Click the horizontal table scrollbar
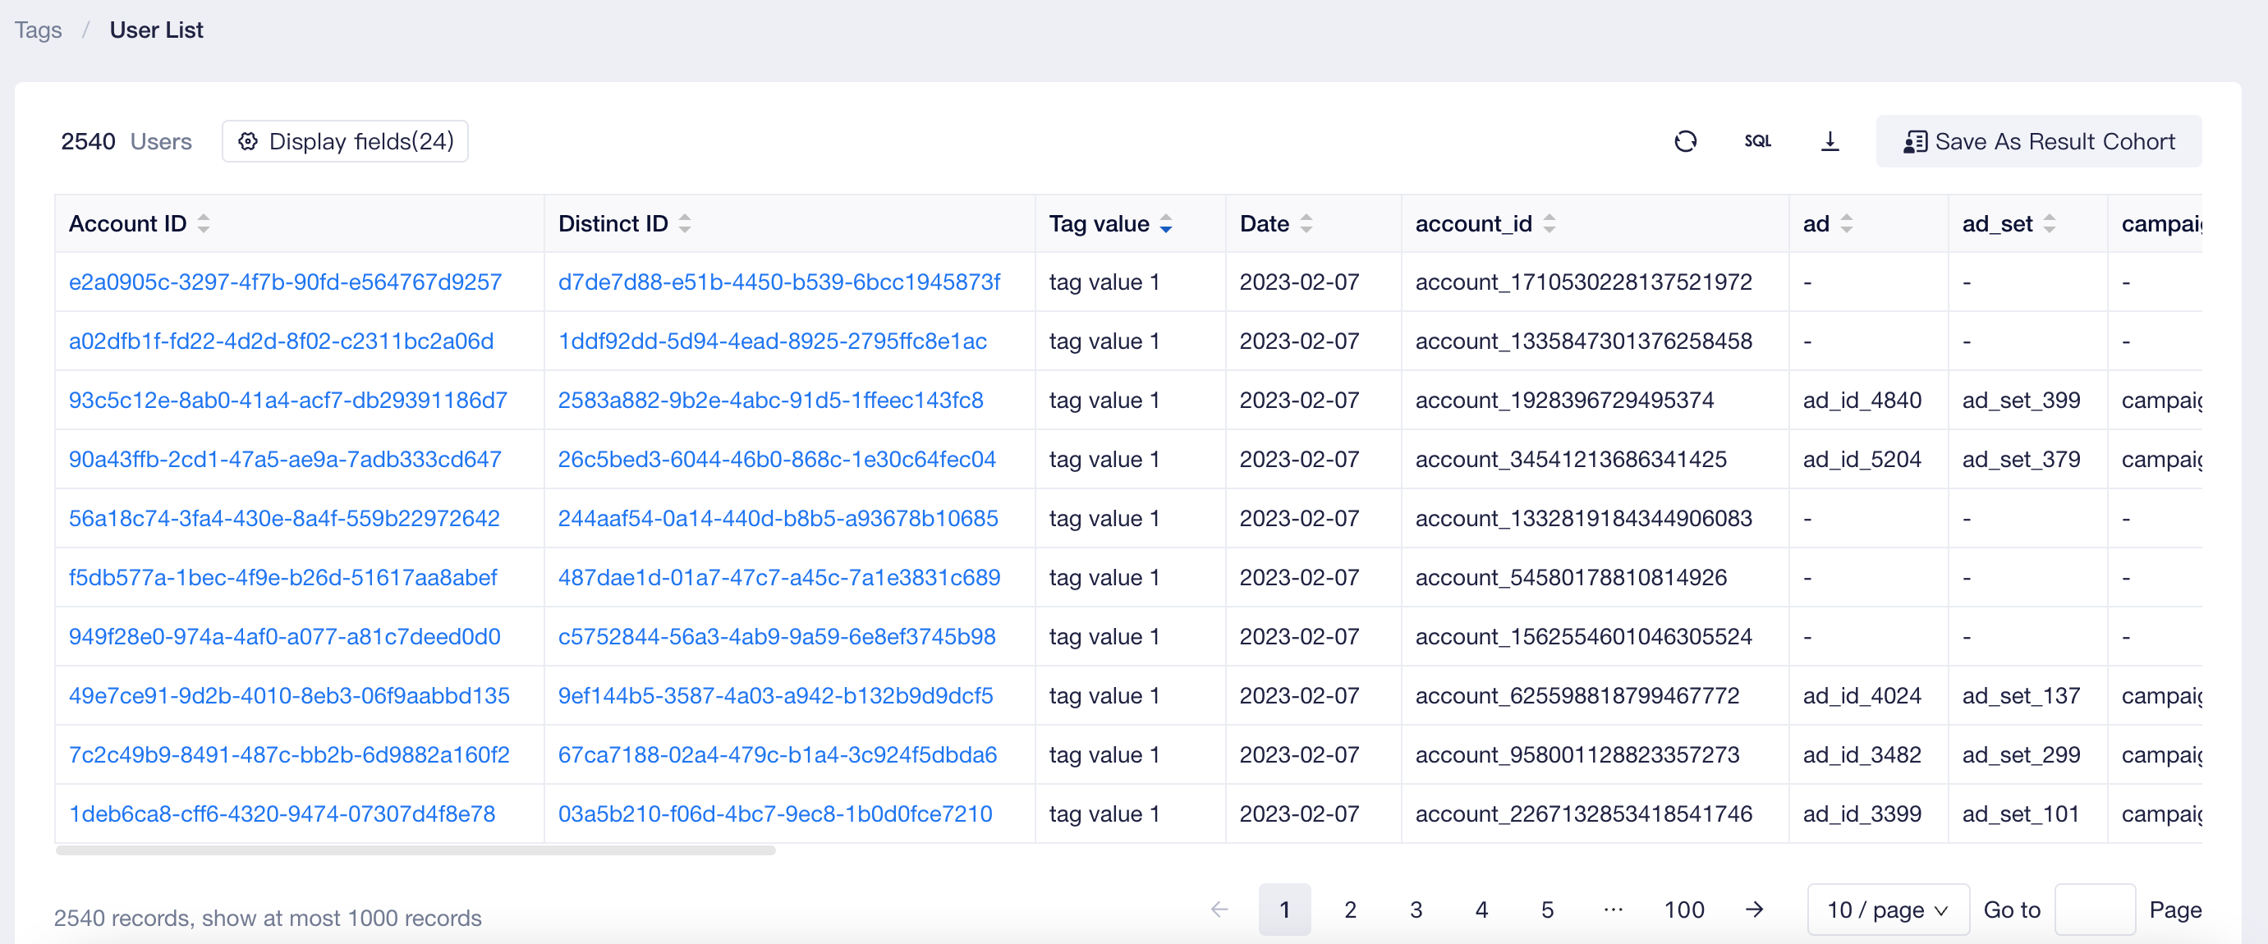Image resolution: width=2268 pixels, height=944 pixels. 415,850
